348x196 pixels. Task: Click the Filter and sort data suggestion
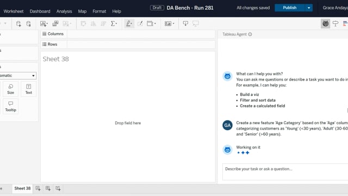(x=258, y=100)
